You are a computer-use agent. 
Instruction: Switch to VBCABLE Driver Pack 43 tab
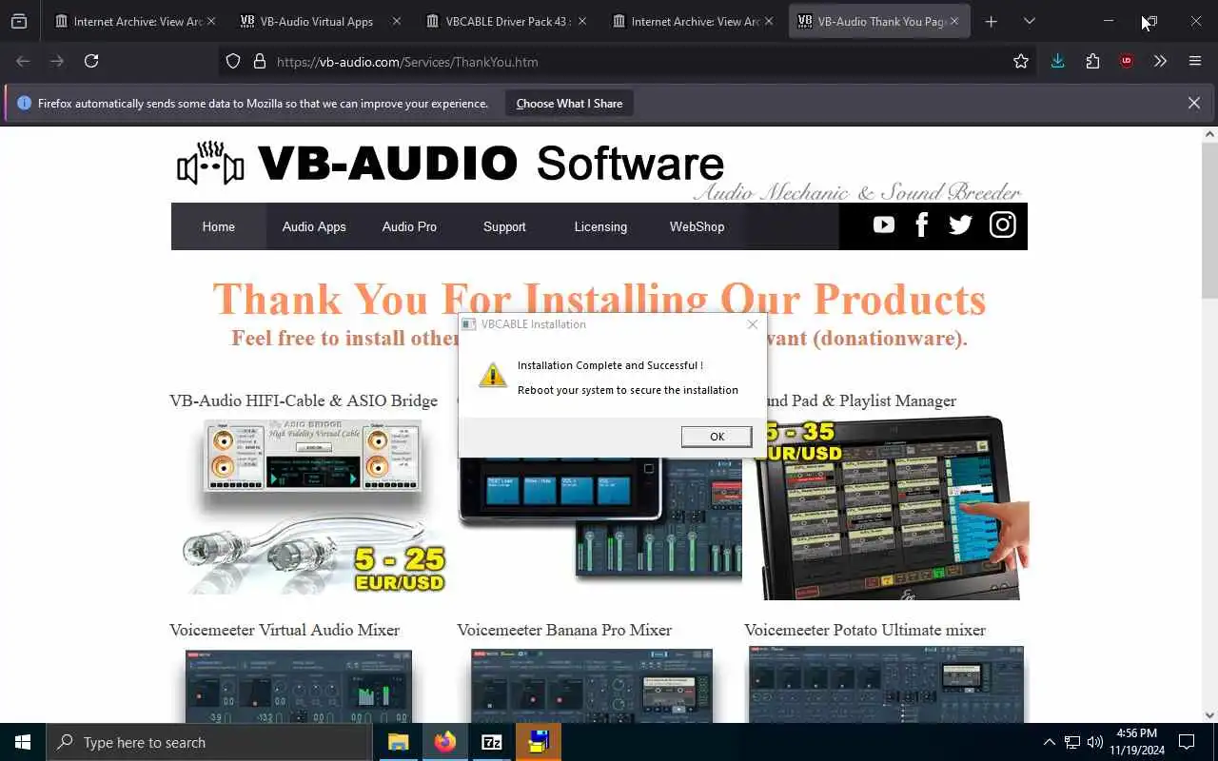tap(504, 21)
